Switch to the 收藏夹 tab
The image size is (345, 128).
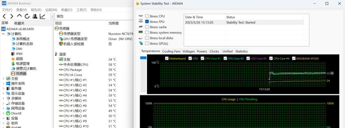click(x=19, y=23)
